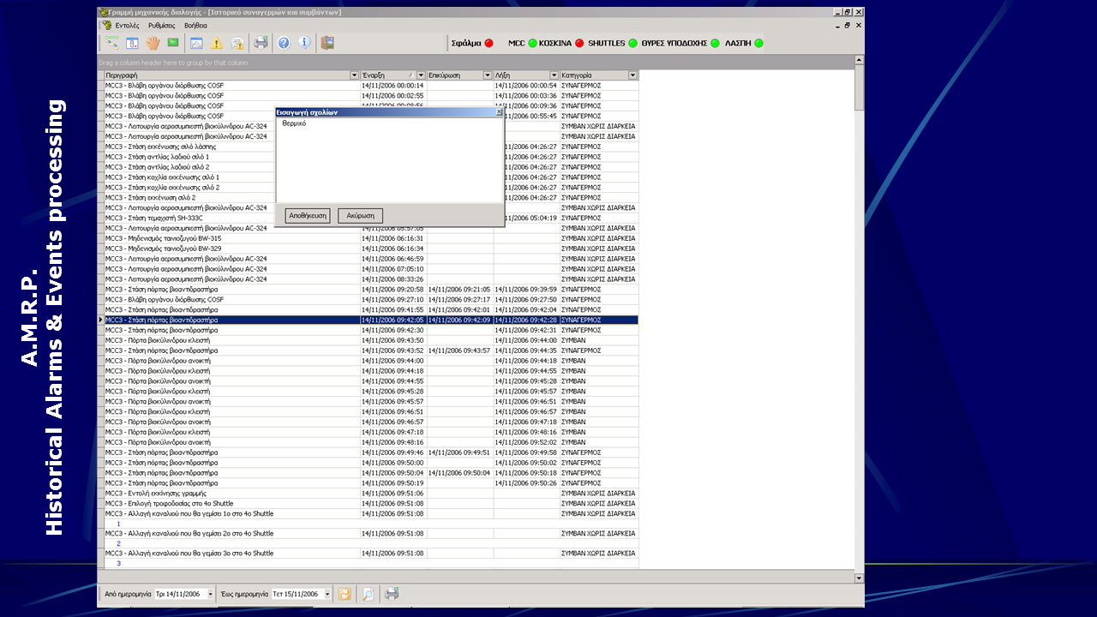Click the exit door icon in the toolbar

tap(327, 43)
